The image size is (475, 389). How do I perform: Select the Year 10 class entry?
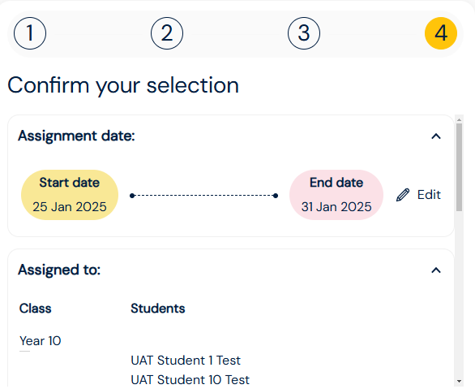[x=41, y=341]
